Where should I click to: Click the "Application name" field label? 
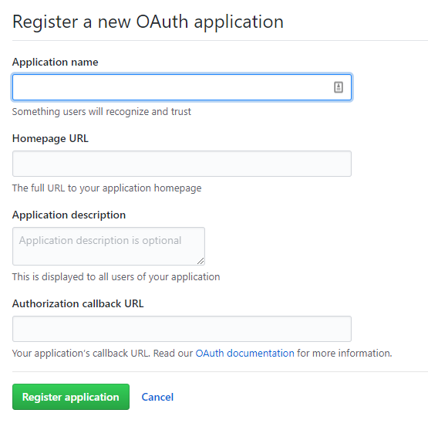click(55, 62)
